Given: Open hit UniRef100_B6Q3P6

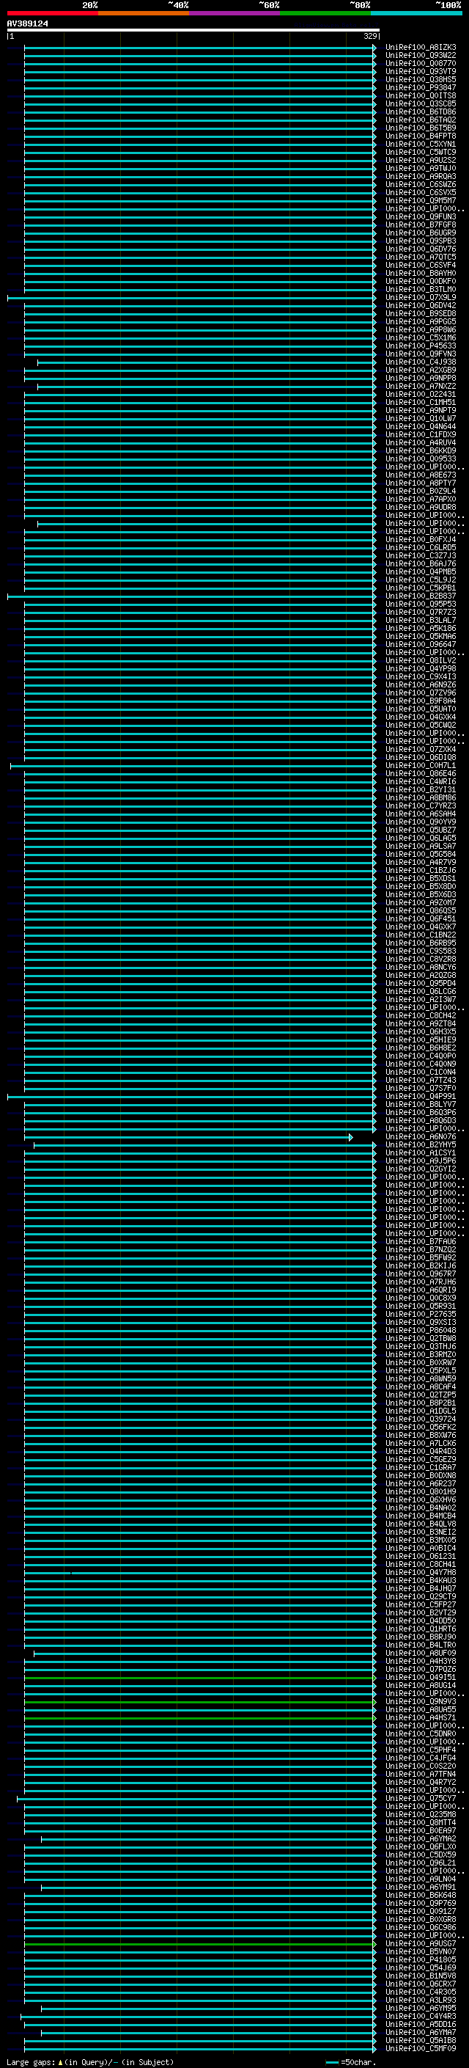Looking at the screenshot, I should coord(420,1113).
